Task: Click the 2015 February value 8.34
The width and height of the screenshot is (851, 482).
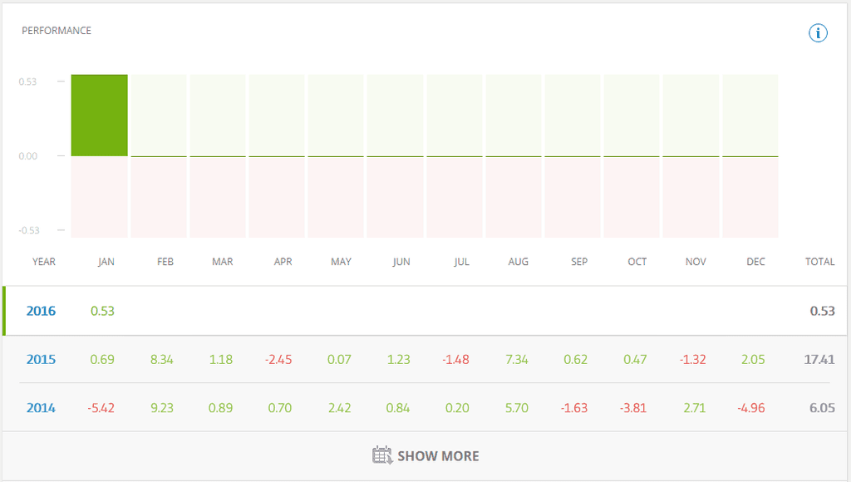Action: [x=162, y=359]
